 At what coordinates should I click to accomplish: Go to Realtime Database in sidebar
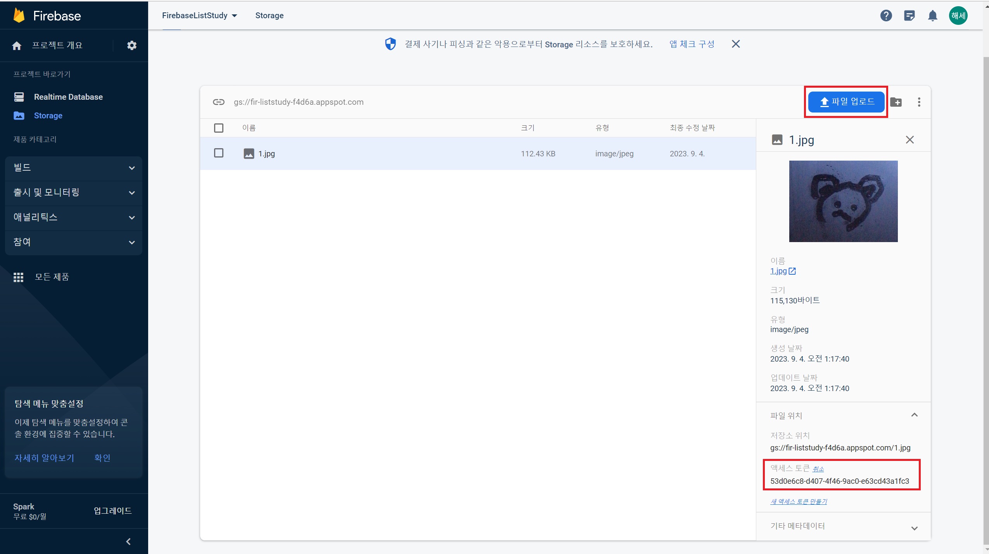point(68,97)
